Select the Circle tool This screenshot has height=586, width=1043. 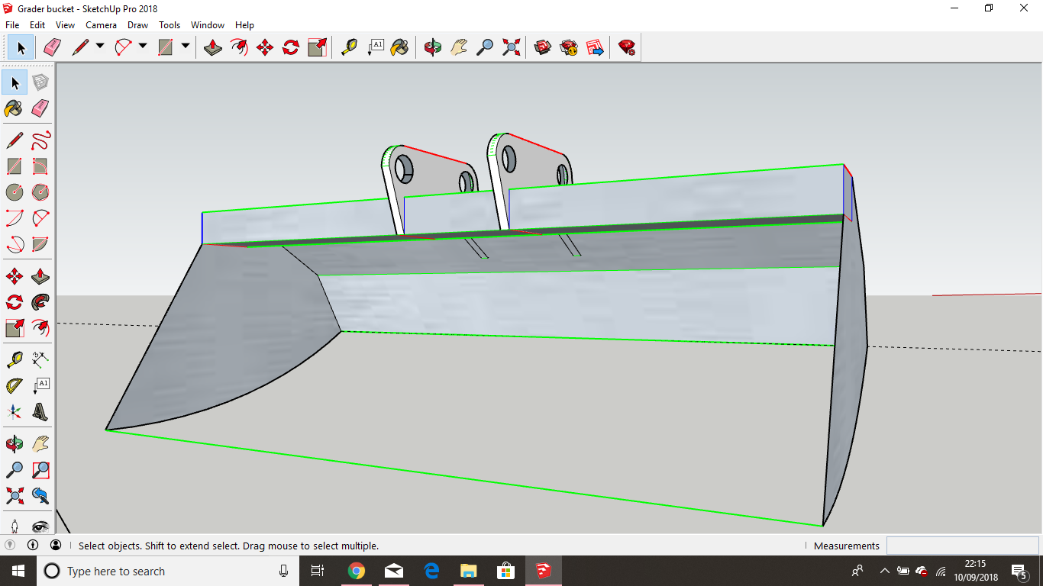[15, 192]
